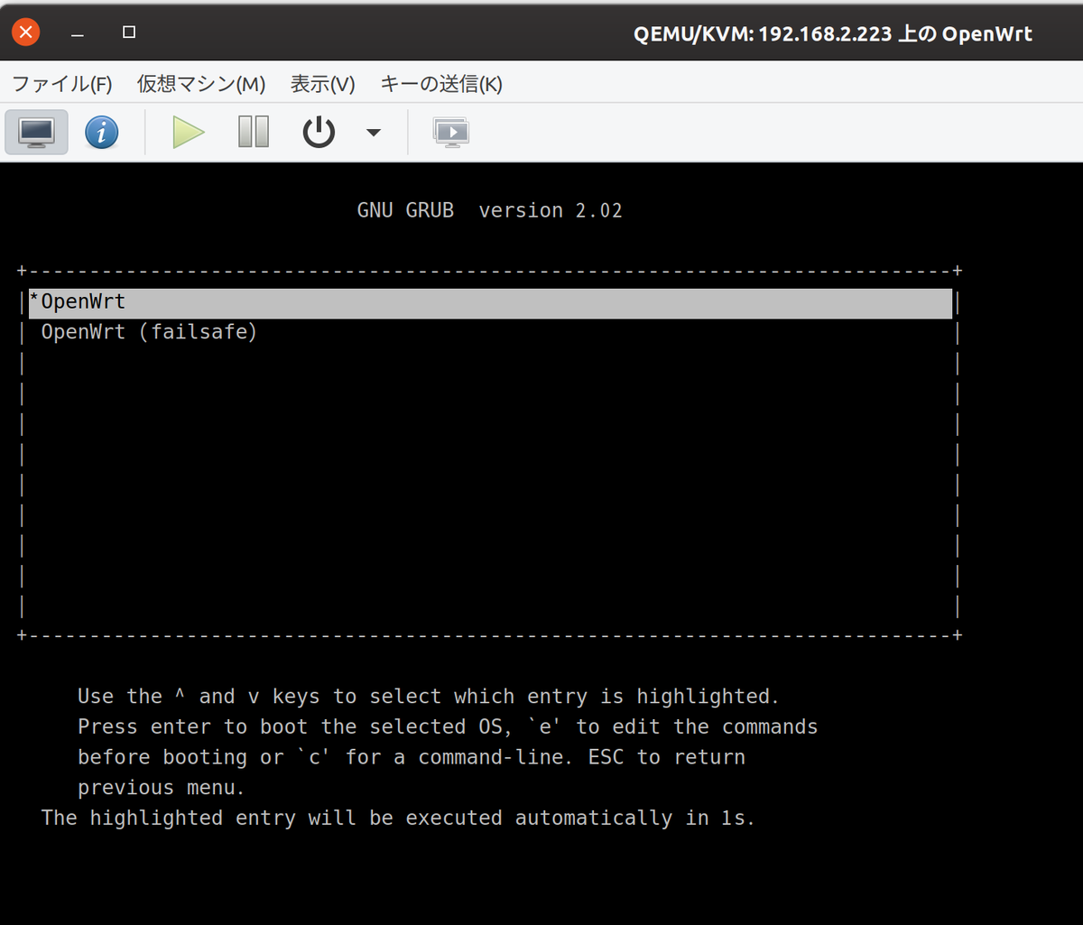Open the キーの送信(K) menu
The width and height of the screenshot is (1083, 925).
[441, 84]
